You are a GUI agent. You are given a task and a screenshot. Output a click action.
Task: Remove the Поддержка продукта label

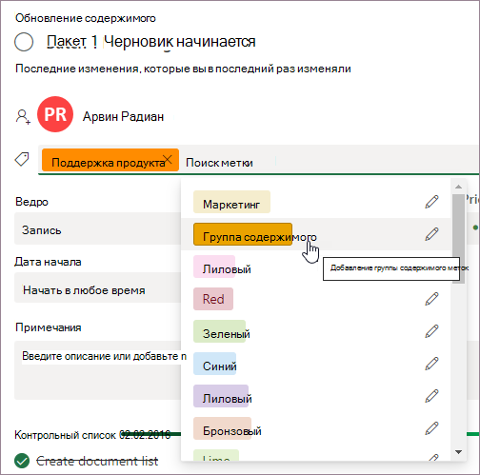168,159
